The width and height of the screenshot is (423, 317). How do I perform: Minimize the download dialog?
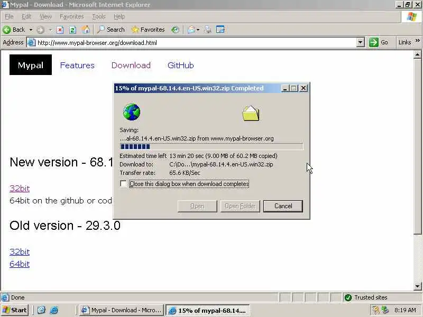click(285, 88)
